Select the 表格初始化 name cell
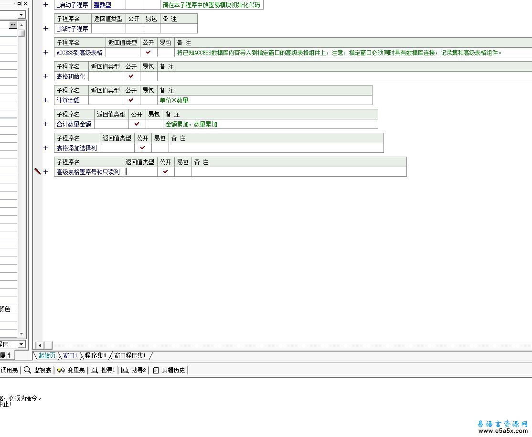 tap(71, 76)
